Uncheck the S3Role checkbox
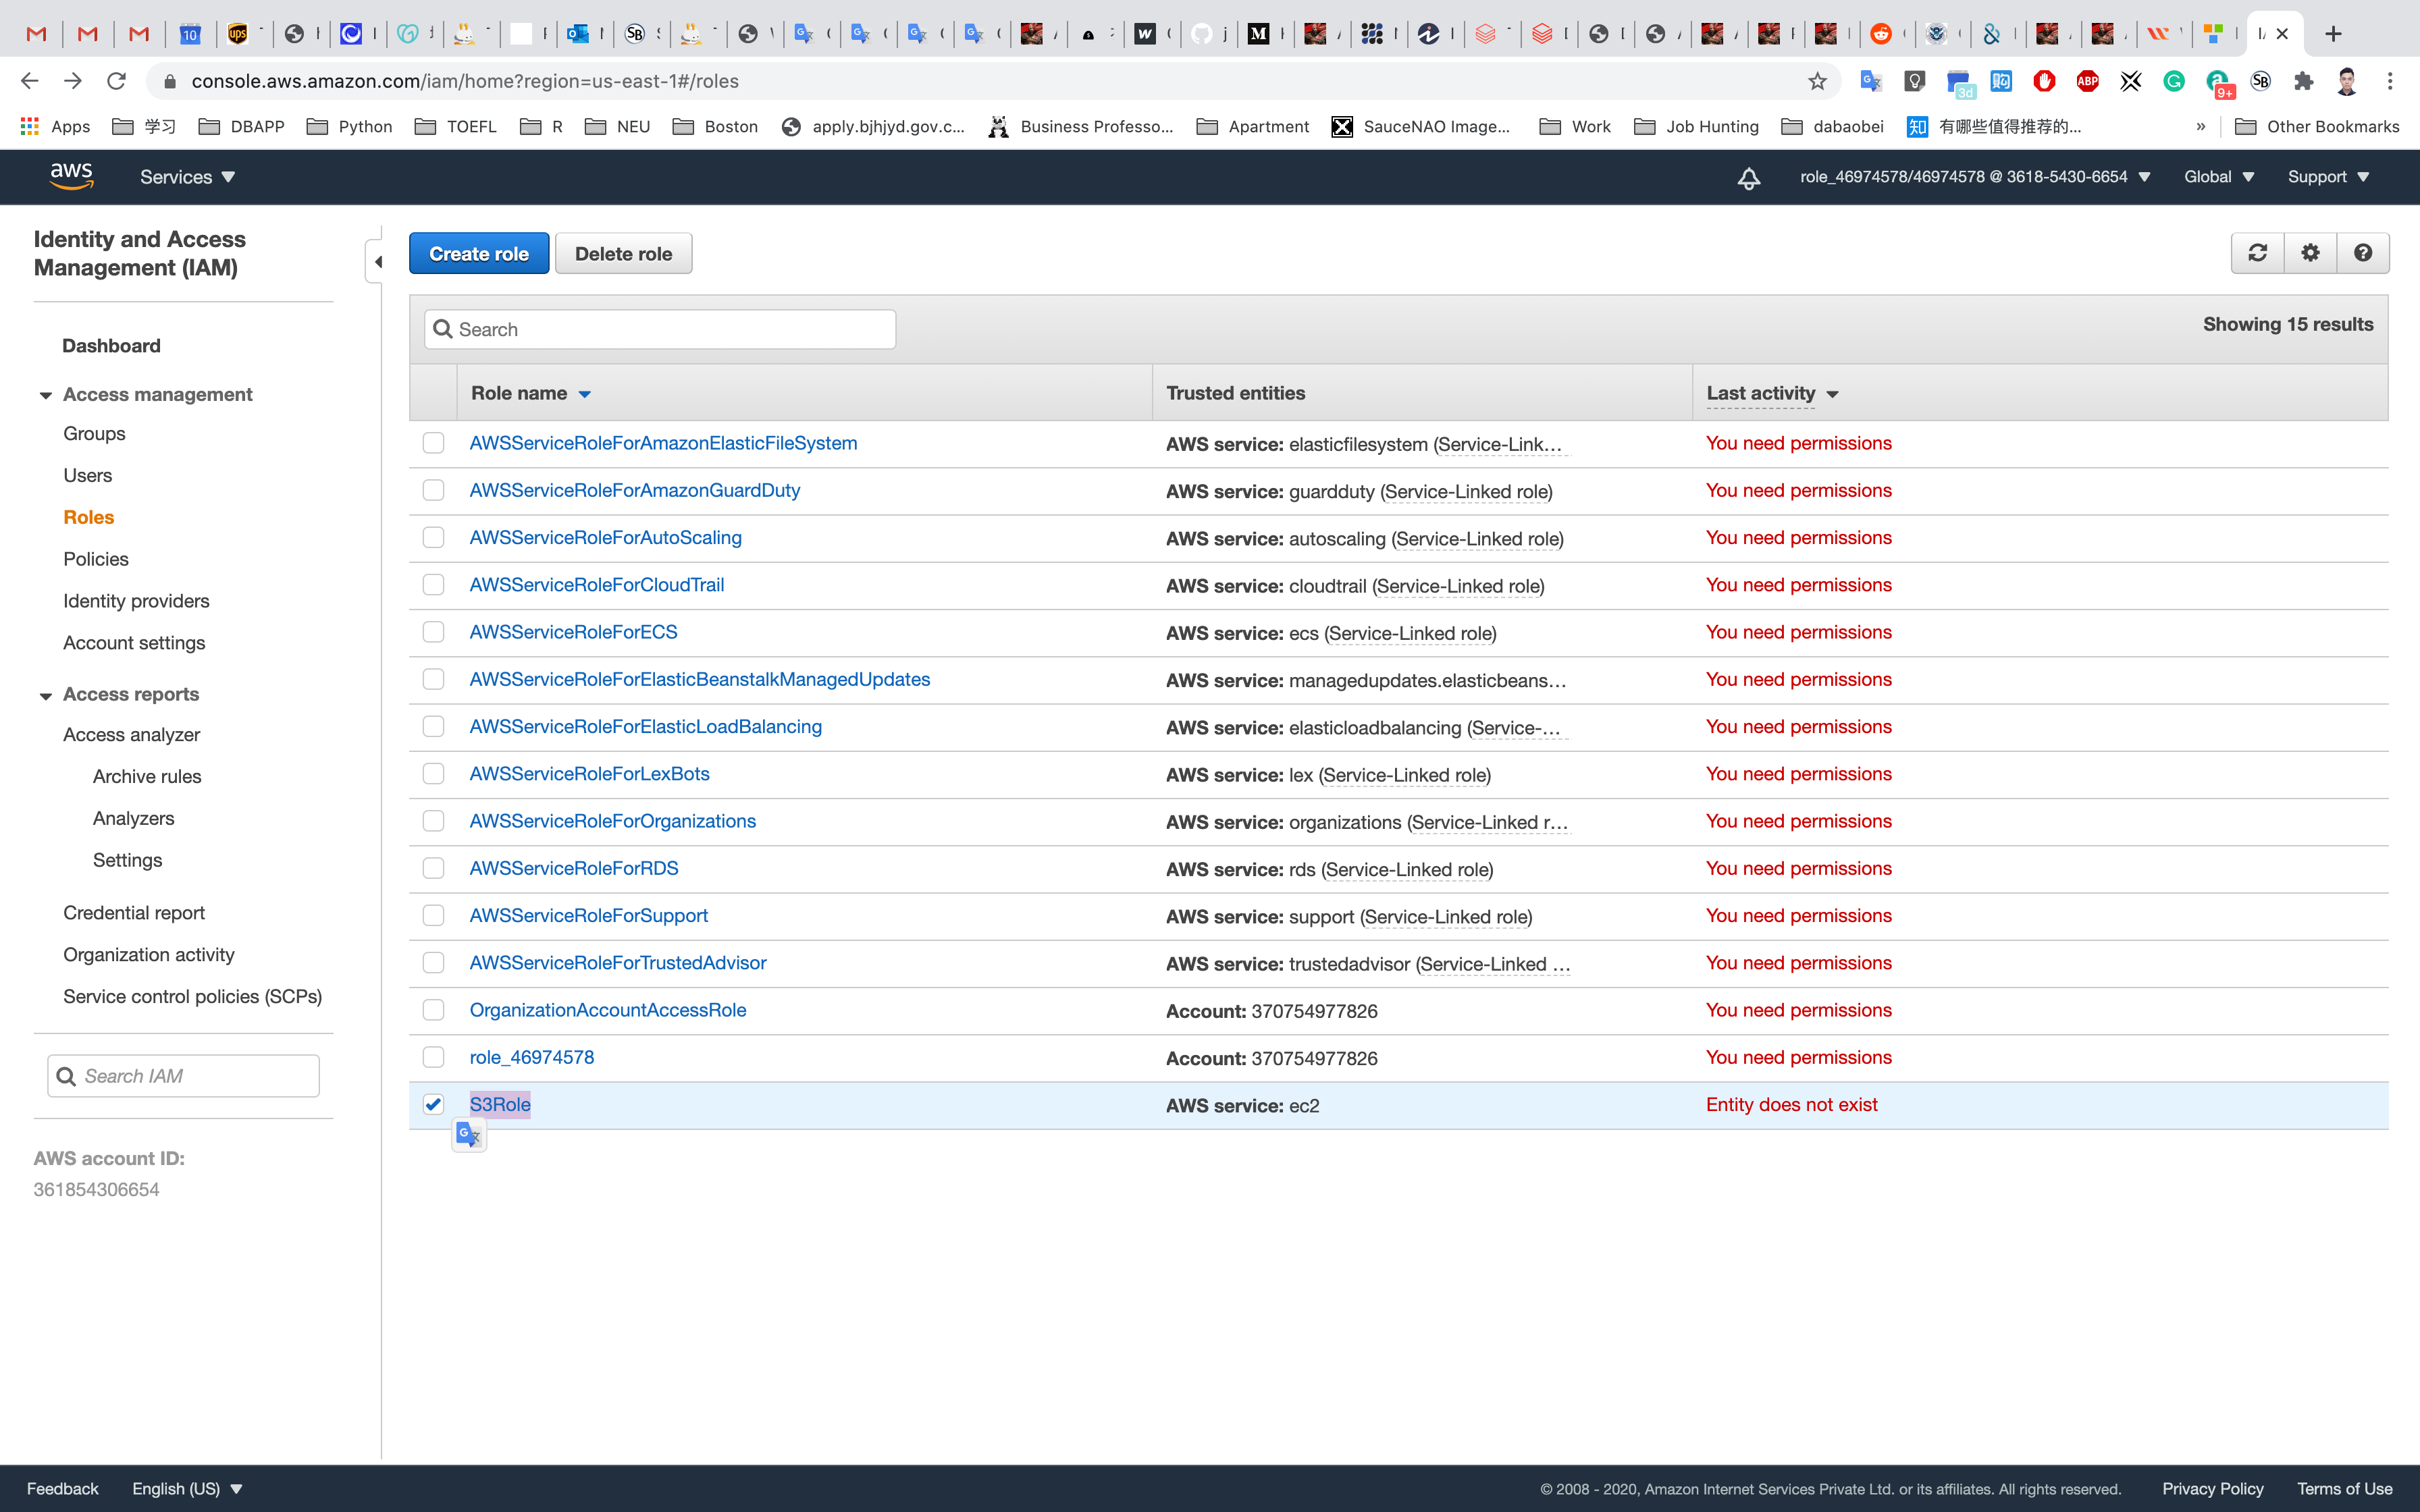The image size is (2420, 1512). (433, 1104)
